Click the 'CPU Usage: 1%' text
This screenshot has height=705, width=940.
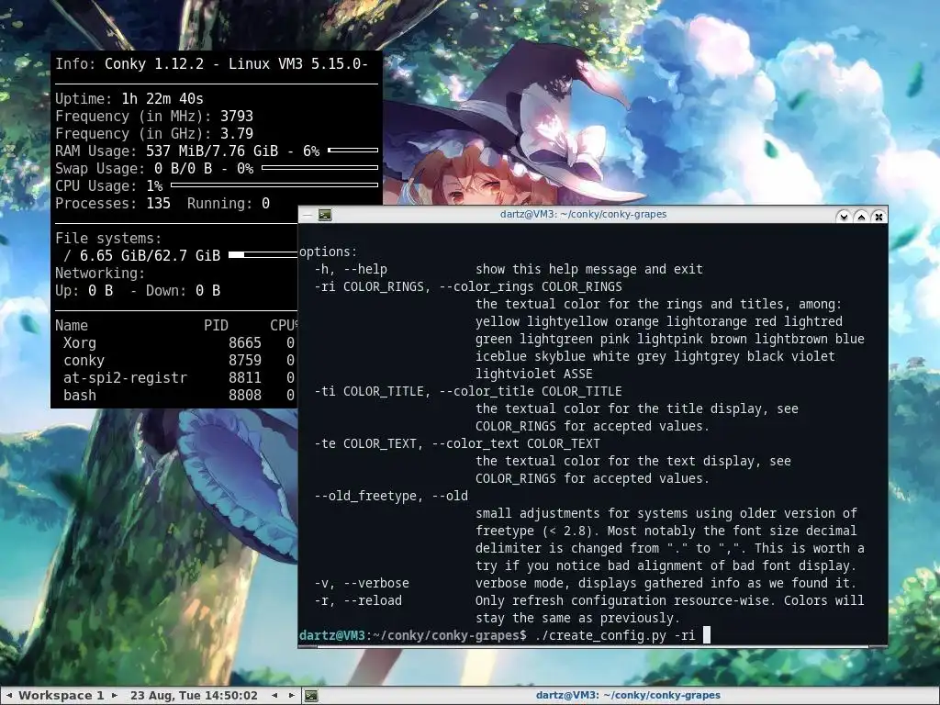click(109, 185)
